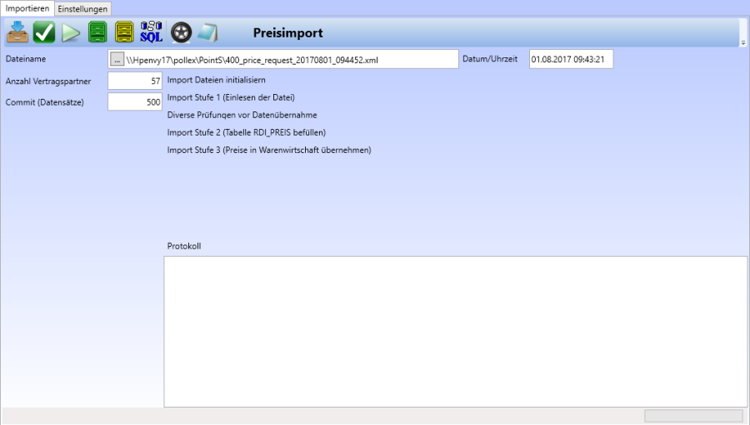This screenshot has height=425, width=750.
Task: Click inside the Protokoll text area
Action: [x=455, y=331]
